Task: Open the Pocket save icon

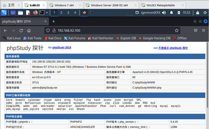Action: tap(196, 30)
